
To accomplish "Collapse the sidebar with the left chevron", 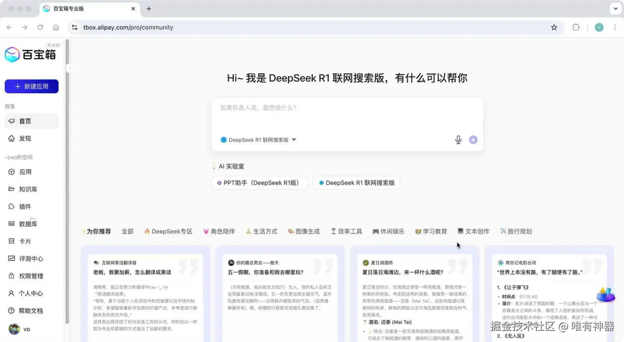I will (69, 68).
